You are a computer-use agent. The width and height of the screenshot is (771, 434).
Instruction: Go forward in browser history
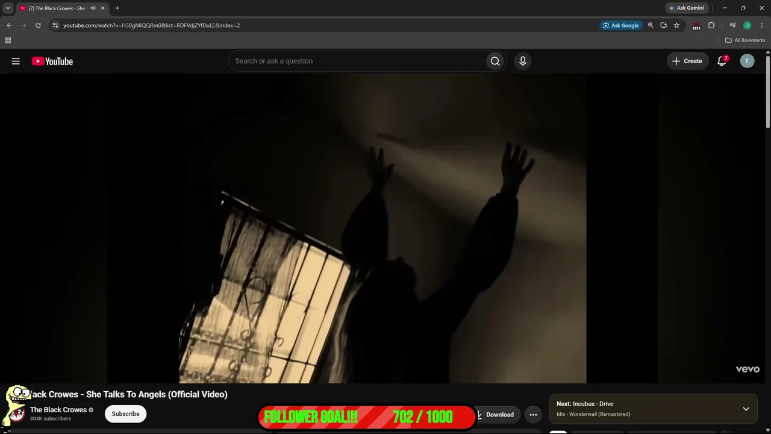click(x=23, y=25)
